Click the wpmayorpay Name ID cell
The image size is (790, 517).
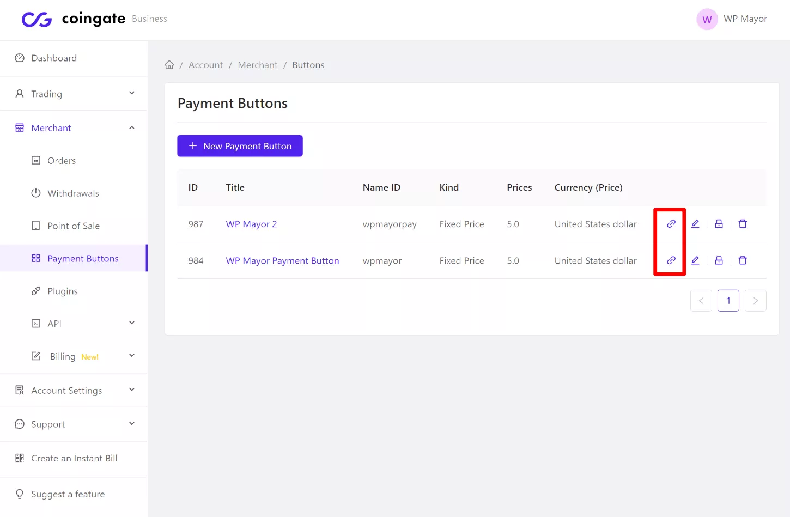(x=390, y=224)
